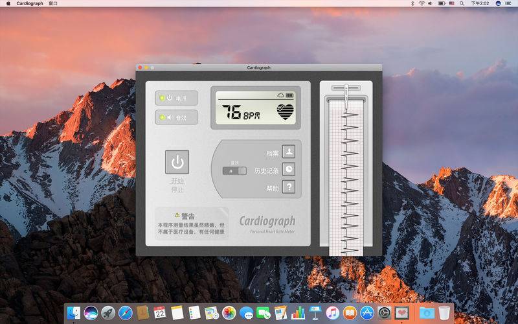
Task: Open Safari from the dock
Action: click(x=125, y=312)
